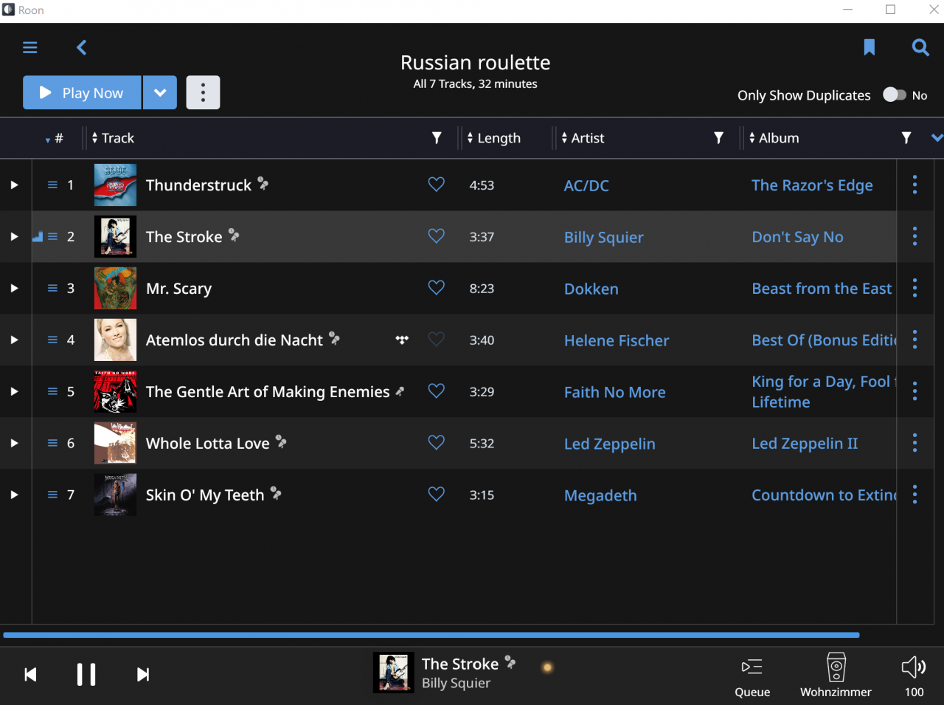The width and height of the screenshot is (944, 705).
Task: Open the playlist three-dot options button
Action: point(203,92)
